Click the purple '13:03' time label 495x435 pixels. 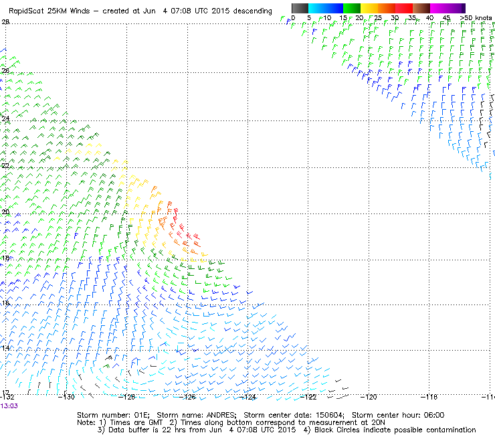pos(9,406)
